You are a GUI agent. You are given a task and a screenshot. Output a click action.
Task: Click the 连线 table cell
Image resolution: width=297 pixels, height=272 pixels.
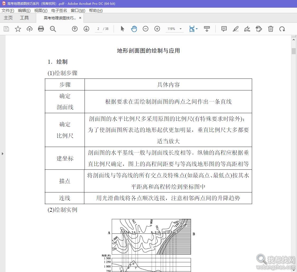[64, 198]
